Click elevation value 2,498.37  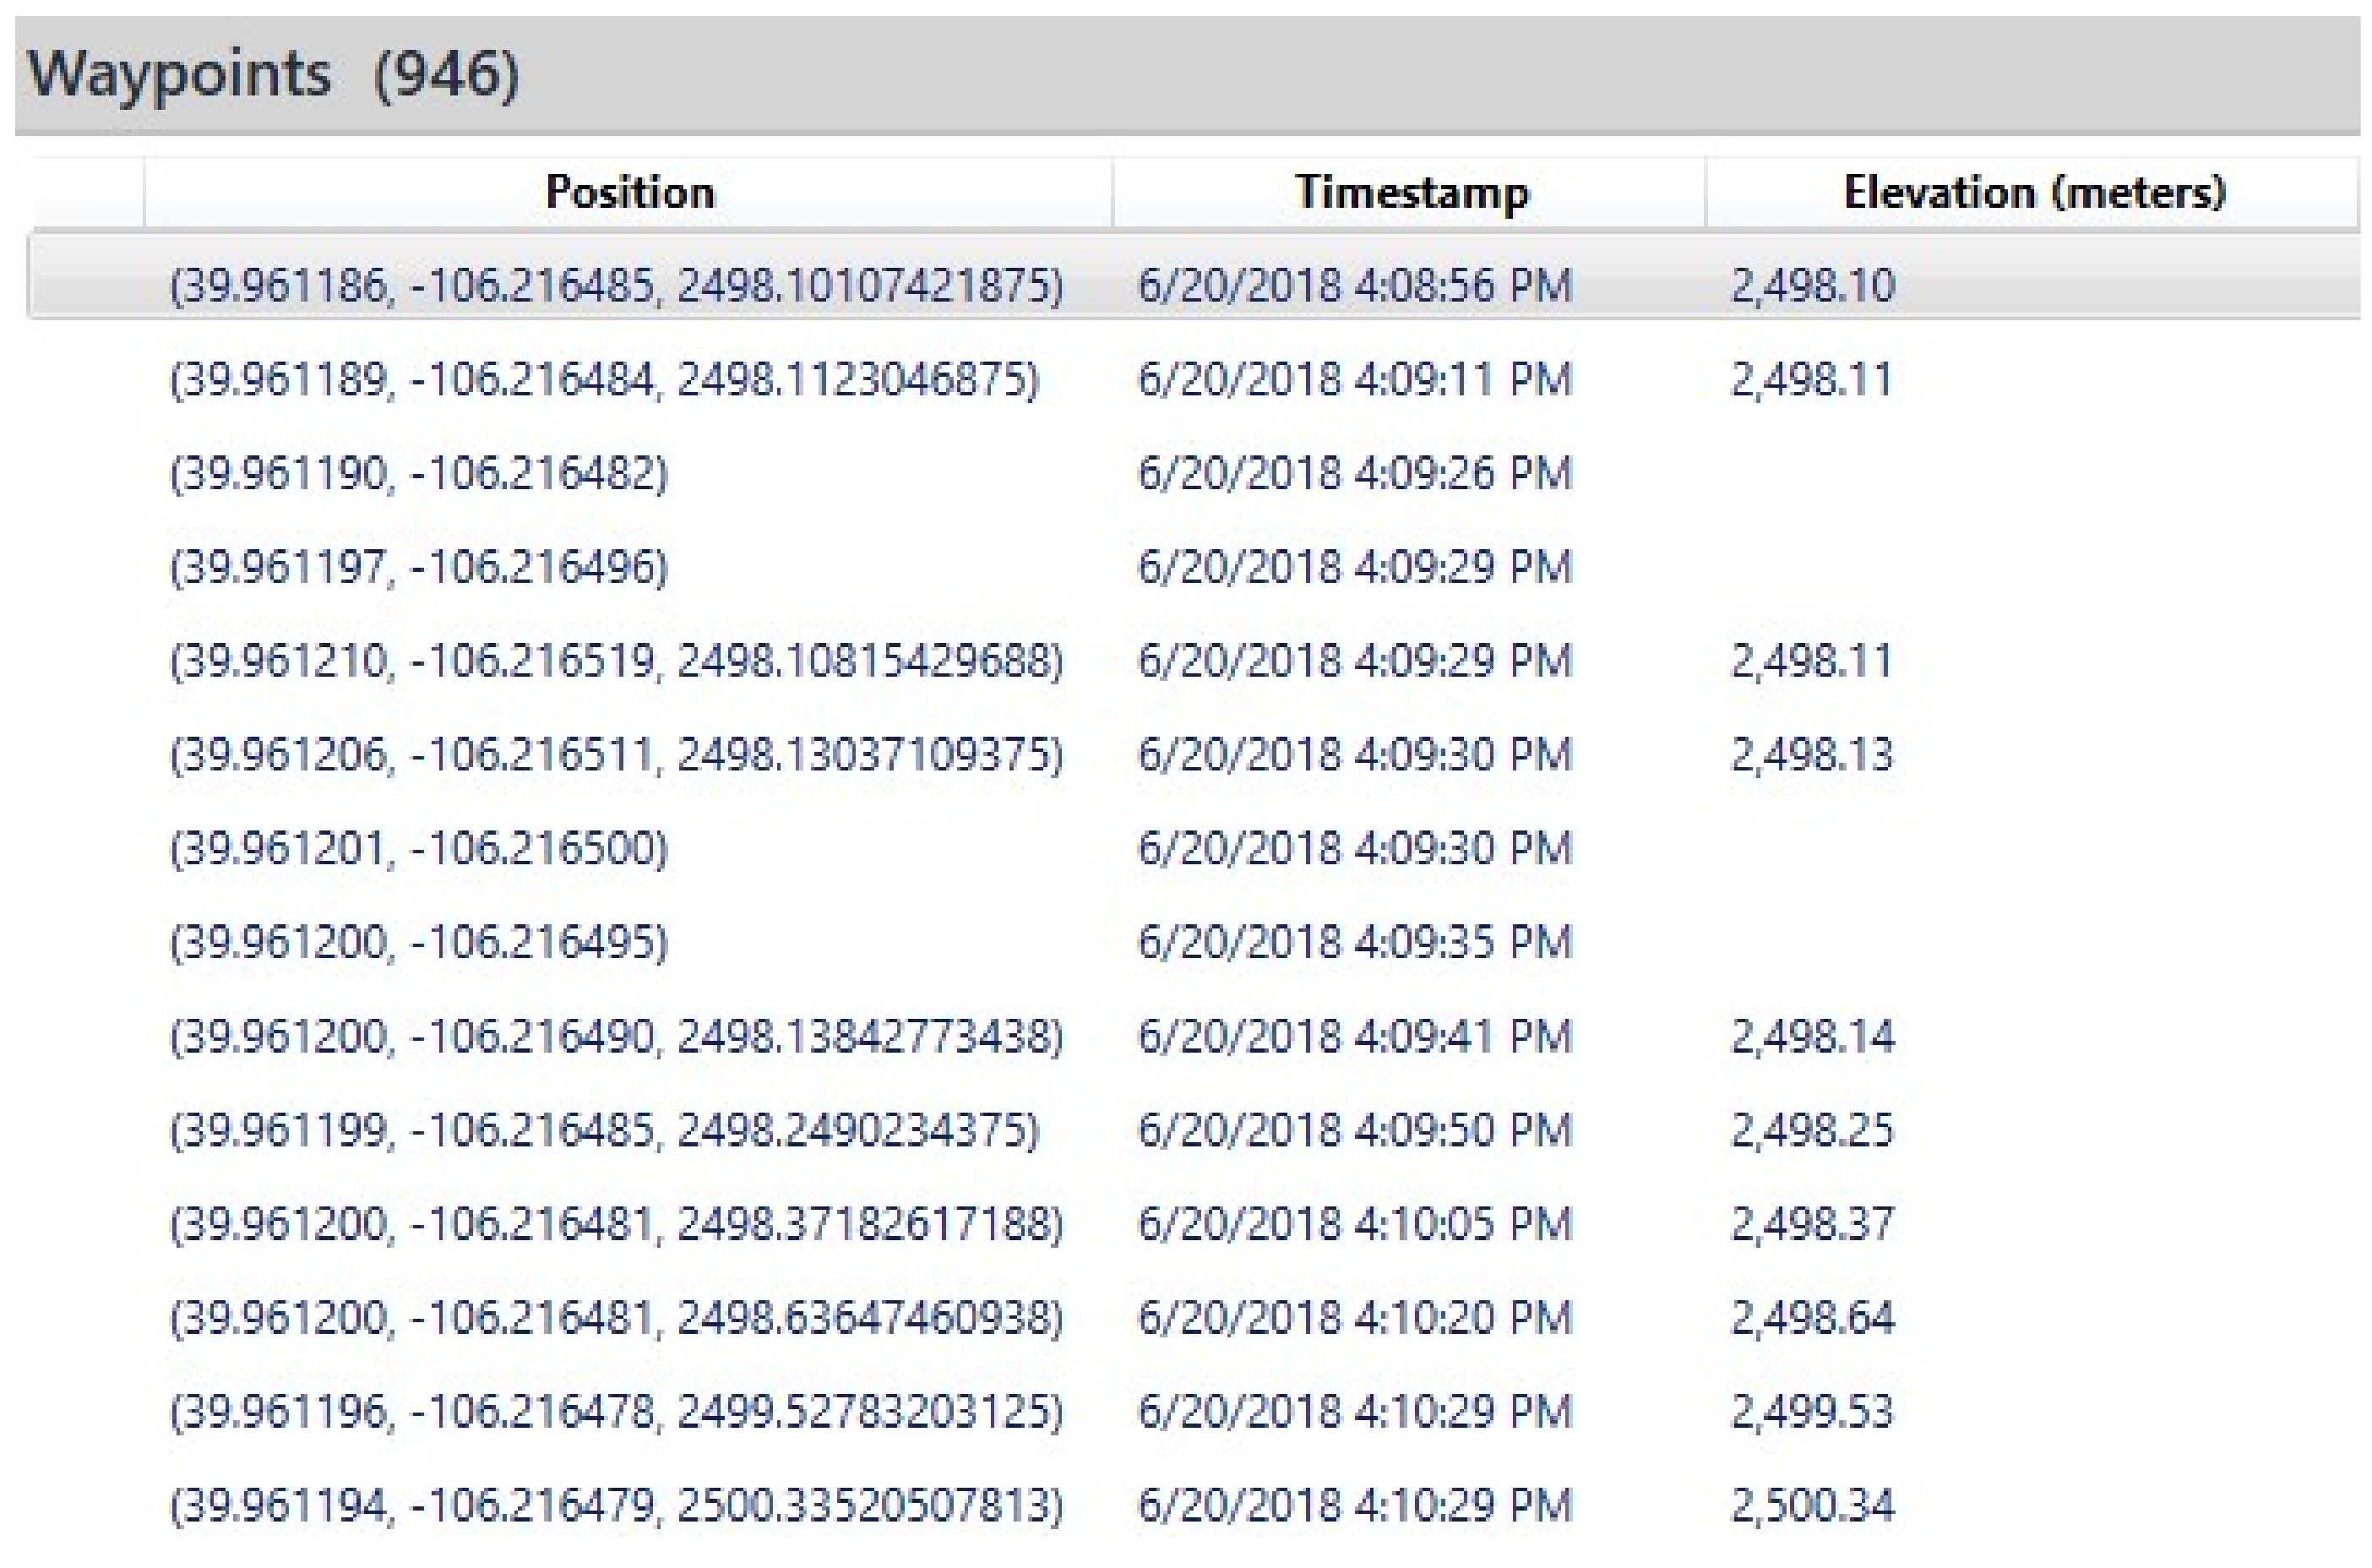1812,1224
